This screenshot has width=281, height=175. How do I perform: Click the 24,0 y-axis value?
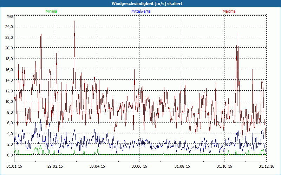(9, 27)
